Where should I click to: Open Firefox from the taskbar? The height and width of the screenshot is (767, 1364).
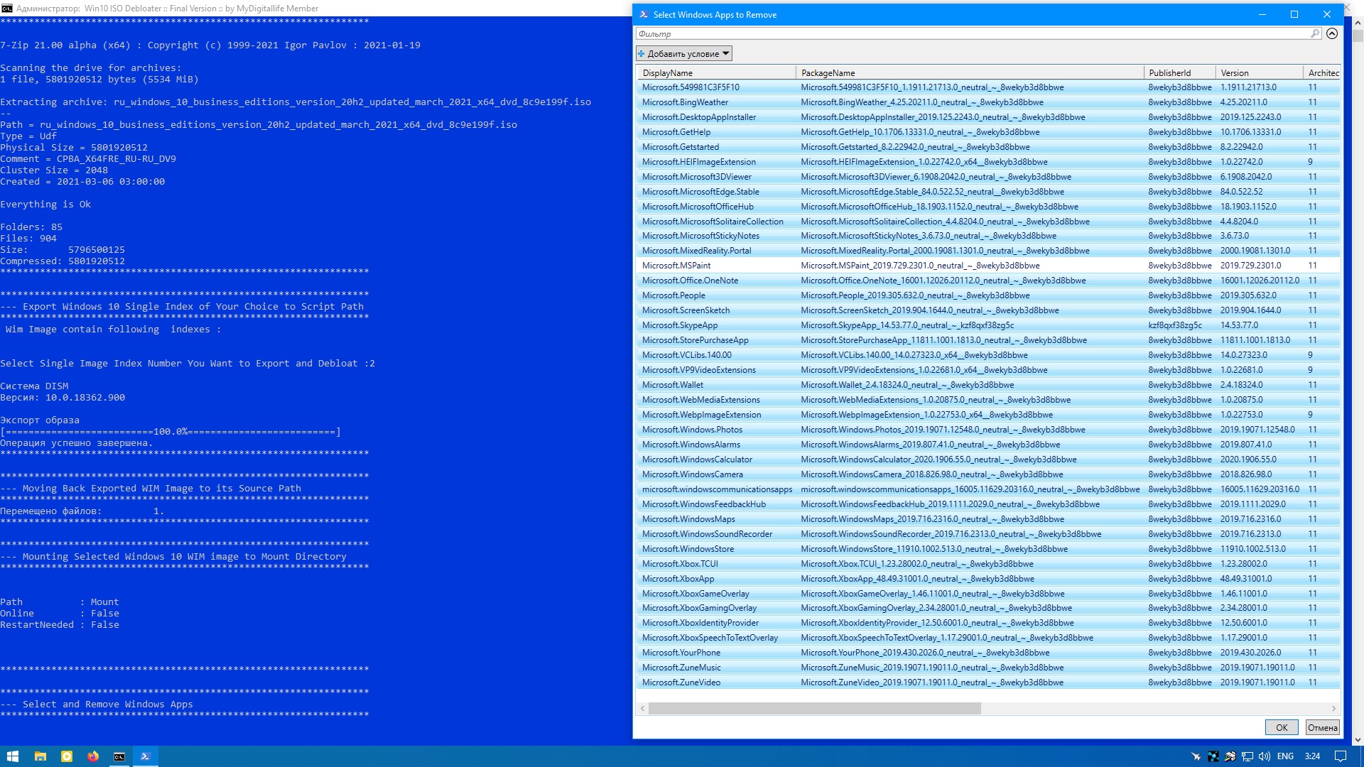pos(93,756)
